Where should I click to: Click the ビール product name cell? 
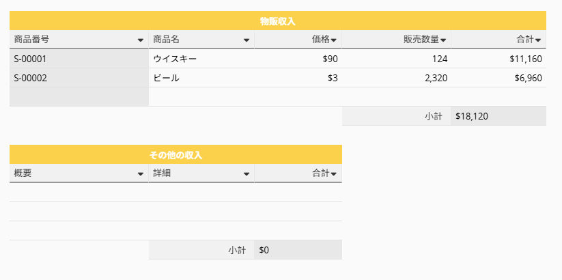[x=201, y=78]
